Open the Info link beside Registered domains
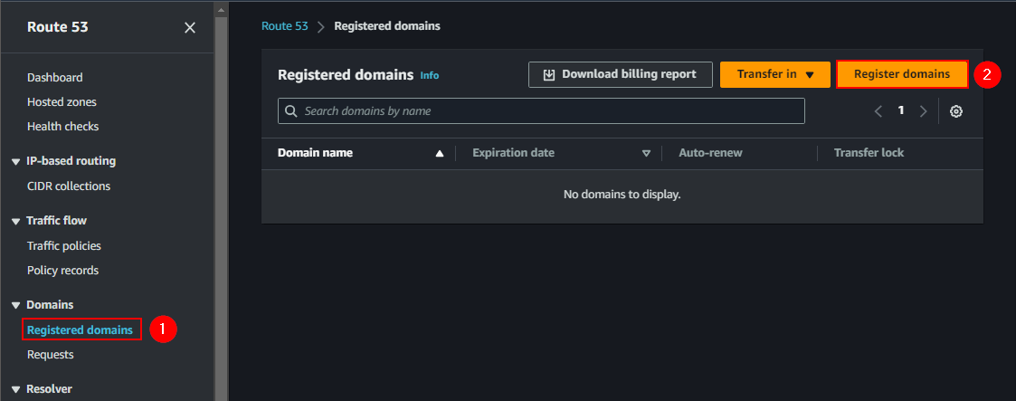This screenshot has height=401, width=1016. point(430,75)
